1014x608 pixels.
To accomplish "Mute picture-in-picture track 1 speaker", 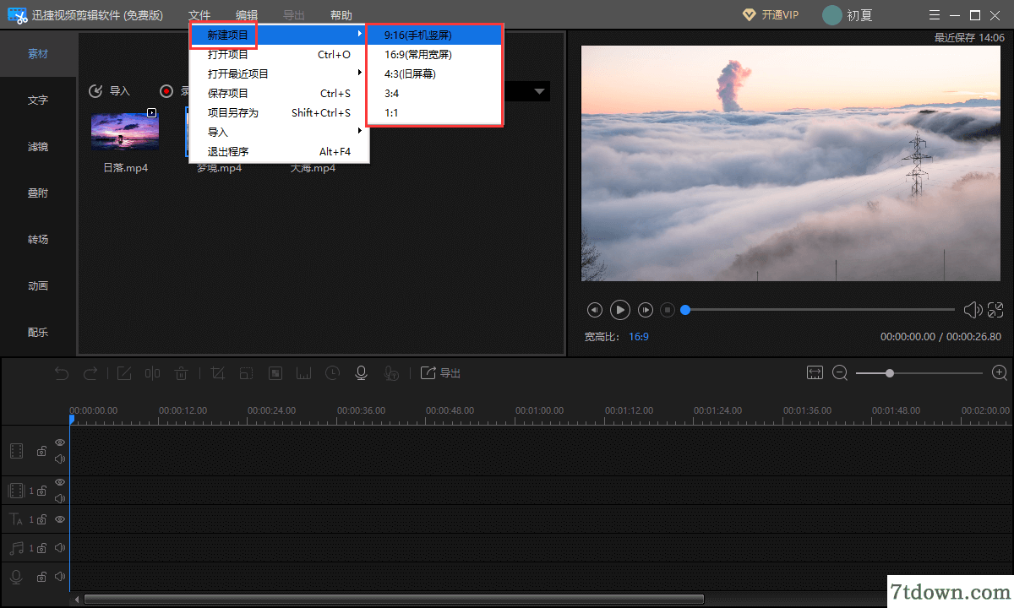I will (x=60, y=498).
